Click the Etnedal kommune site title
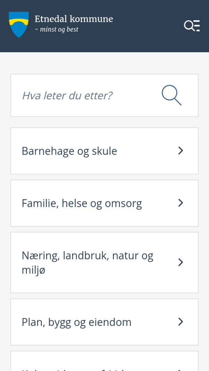 click(74, 19)
